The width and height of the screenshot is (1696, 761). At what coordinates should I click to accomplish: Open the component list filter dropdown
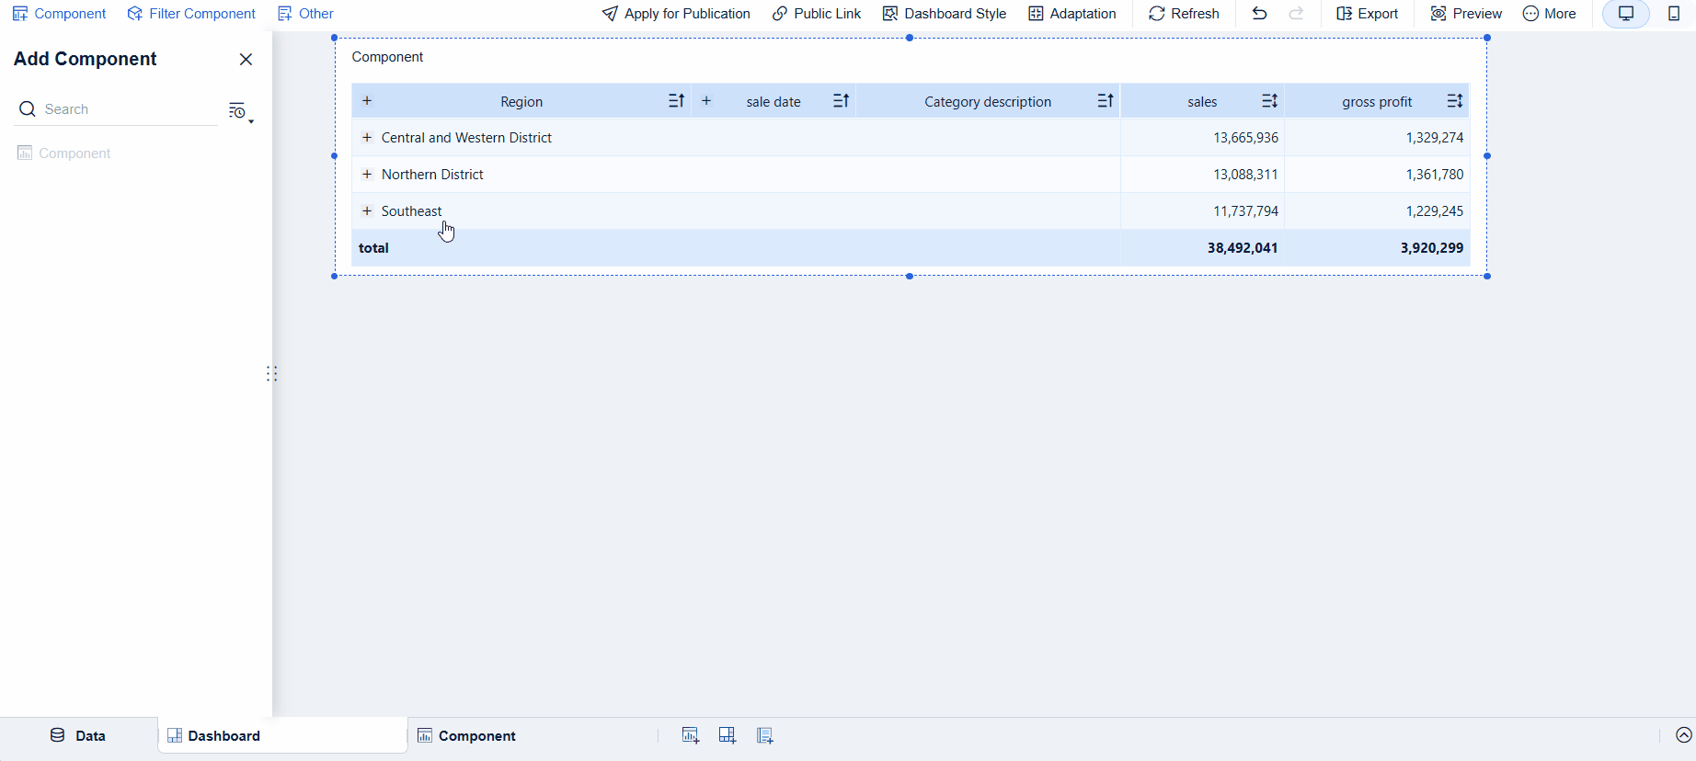240,112
